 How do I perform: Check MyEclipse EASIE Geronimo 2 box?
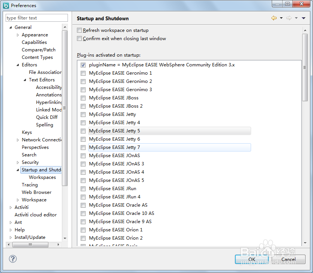click(83, 81)
